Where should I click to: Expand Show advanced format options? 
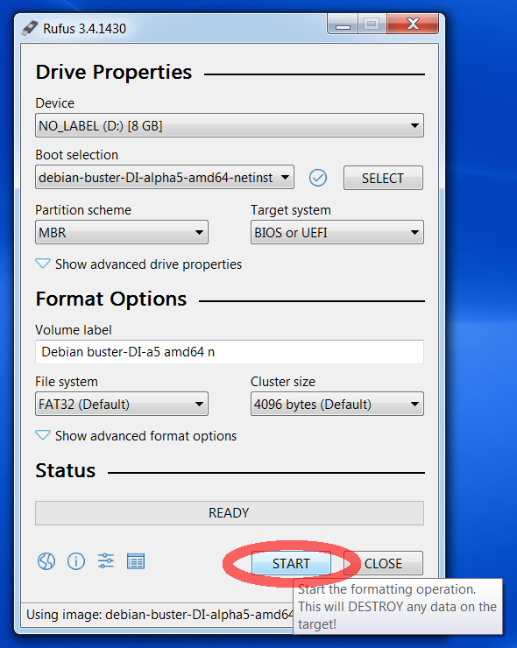tap(136, 435)
